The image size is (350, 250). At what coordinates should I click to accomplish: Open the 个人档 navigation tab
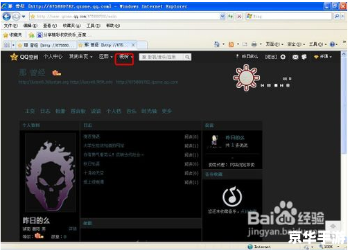114,111
